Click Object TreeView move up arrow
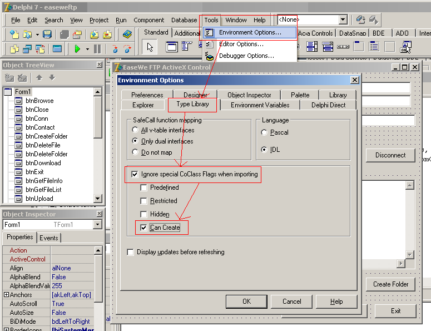431x331 pixels. tap(39, 78)
